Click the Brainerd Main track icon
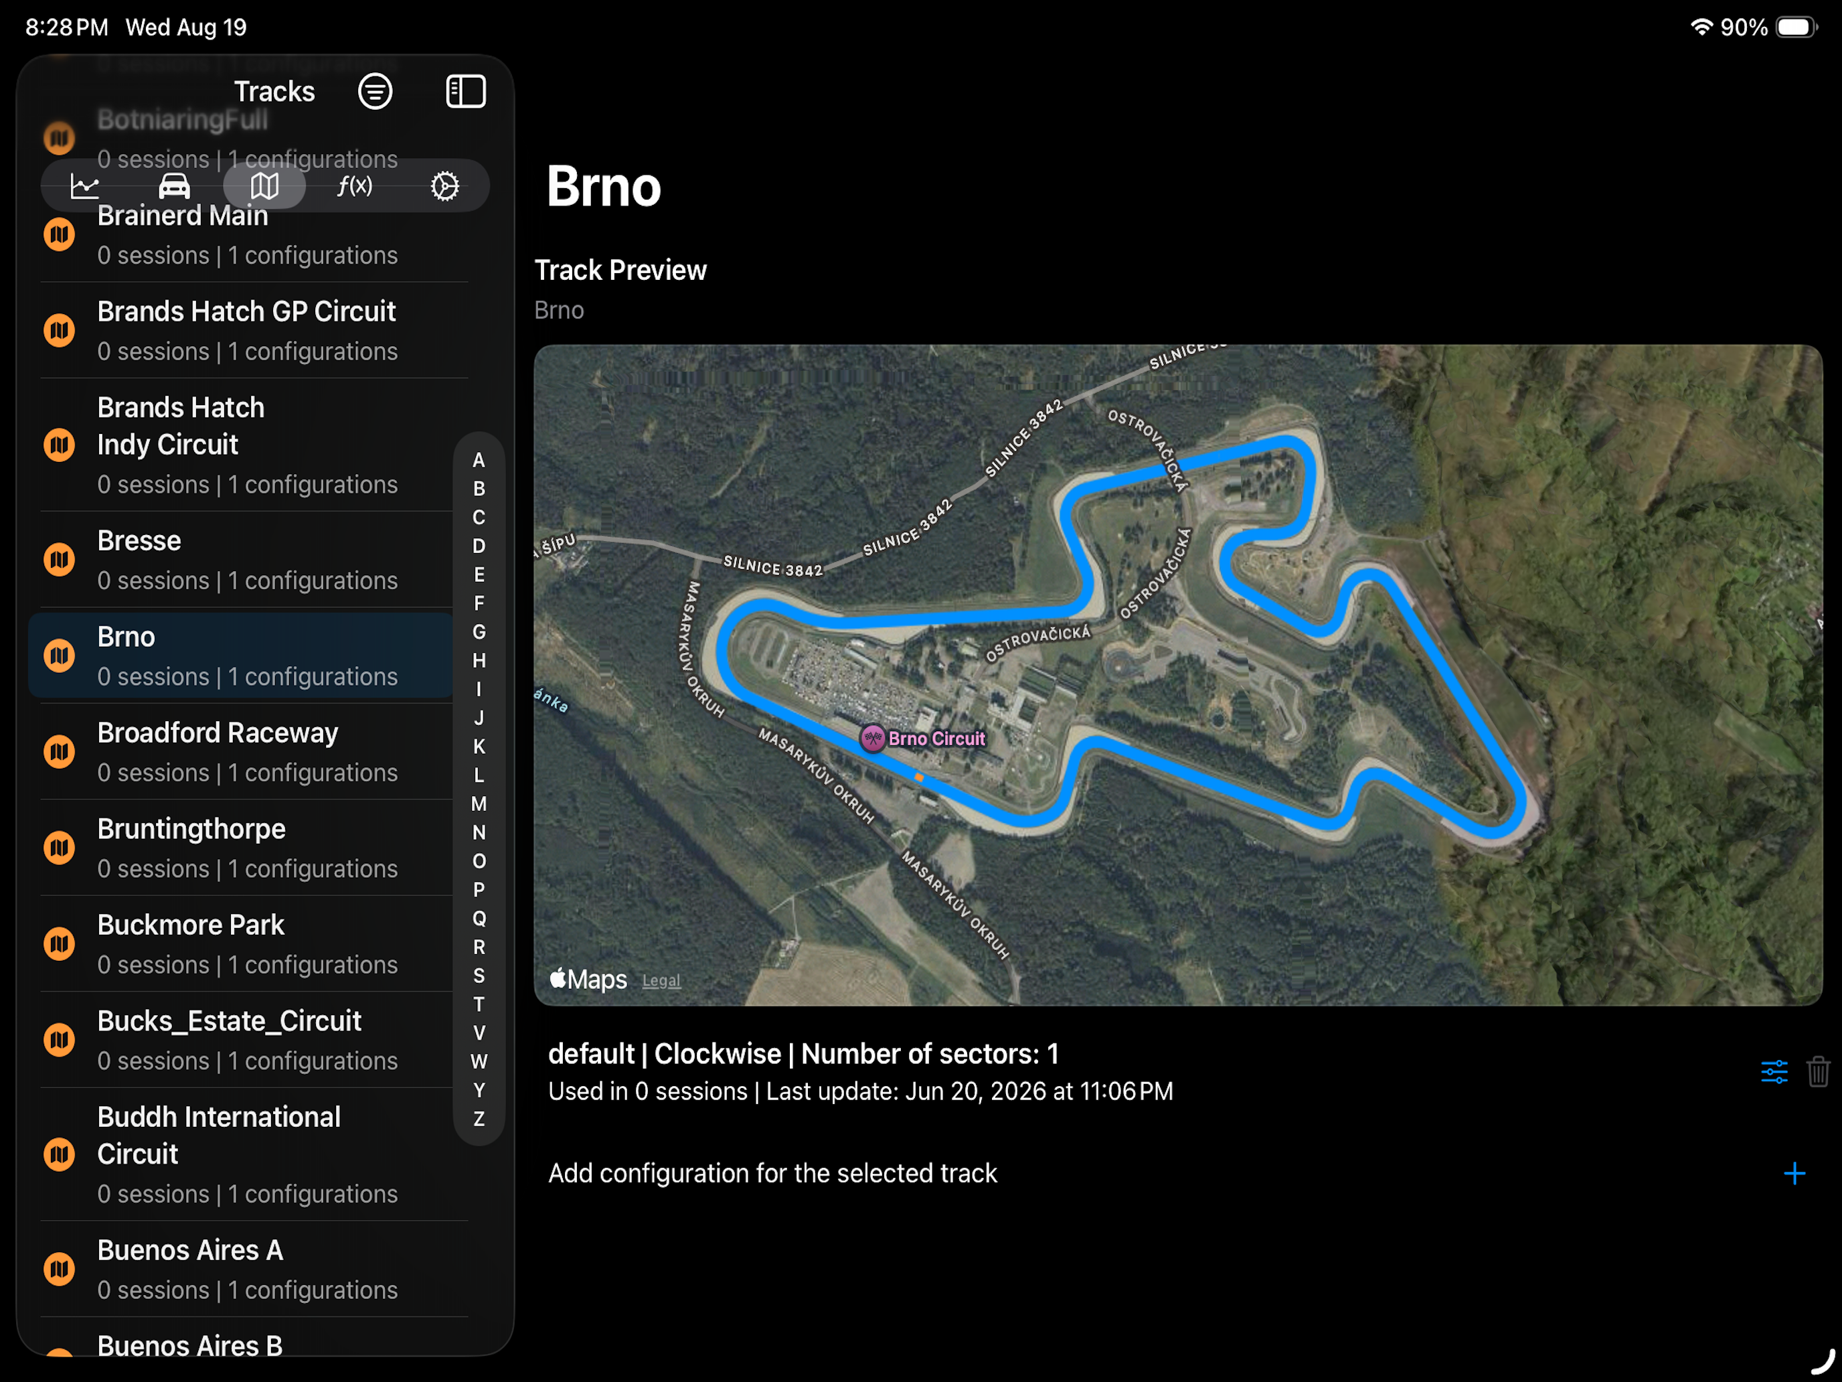The width and height of the screenshot is (1842, 1382). tap(59, 235)
